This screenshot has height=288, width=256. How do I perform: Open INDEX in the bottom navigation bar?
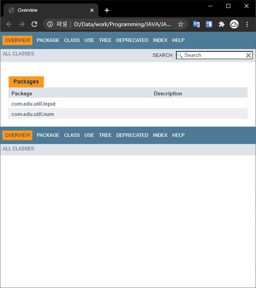(160, 135)
